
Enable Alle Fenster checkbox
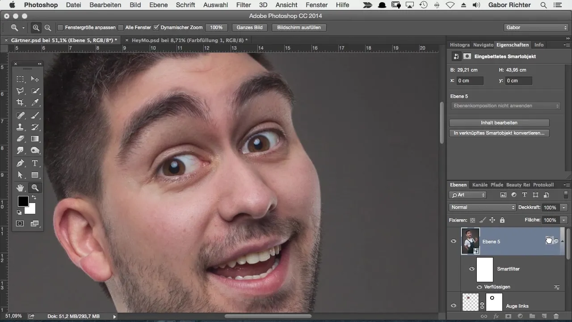(121, 27)
